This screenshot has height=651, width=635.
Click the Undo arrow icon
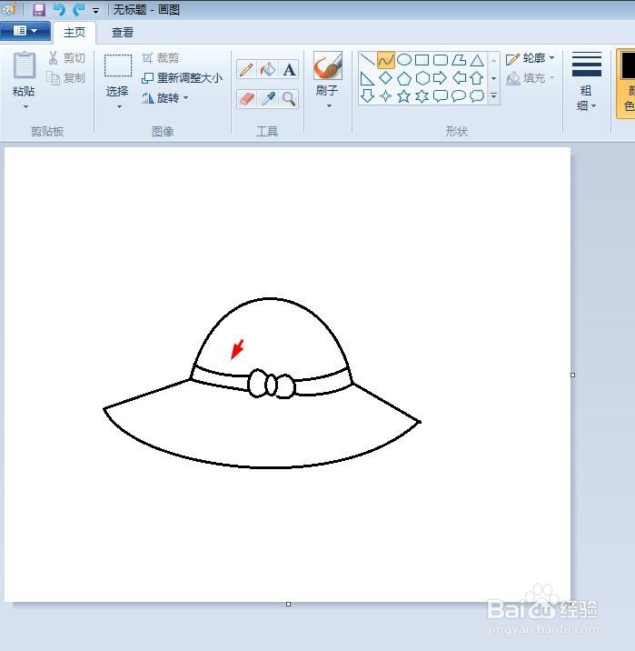(59, 10)
